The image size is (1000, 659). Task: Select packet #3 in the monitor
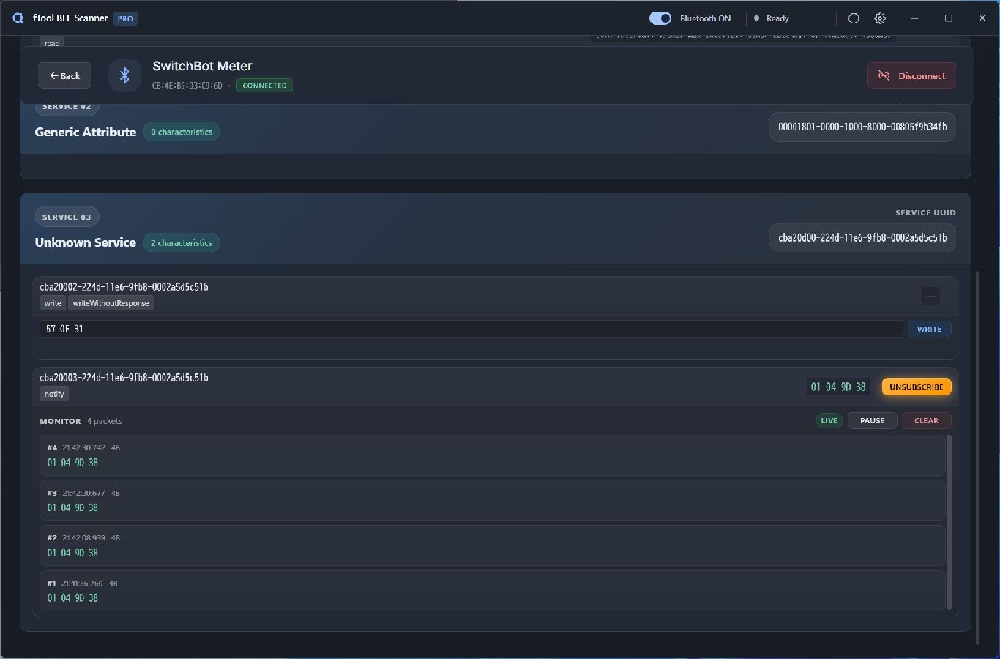click(x=492, y=500)
